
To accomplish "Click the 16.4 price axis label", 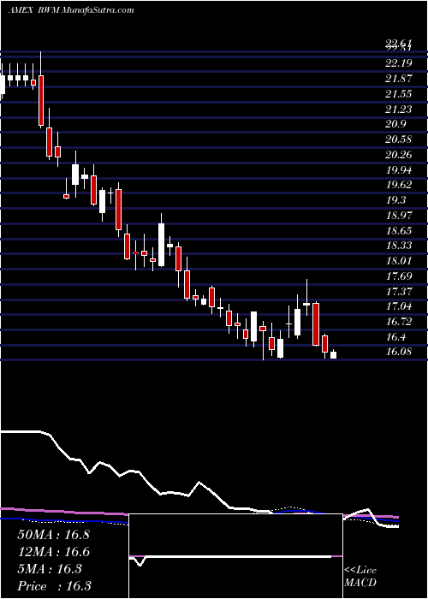I will click(x=395, y=336).
